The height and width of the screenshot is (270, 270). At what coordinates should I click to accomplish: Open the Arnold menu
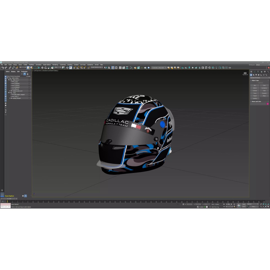click(x=96, y=65)
